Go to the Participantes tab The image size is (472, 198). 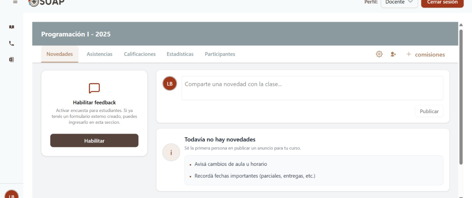(x=220, y=54)
